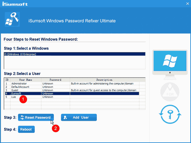Click the Password column header
Viewport: 191px width, 143px height.
55,80
